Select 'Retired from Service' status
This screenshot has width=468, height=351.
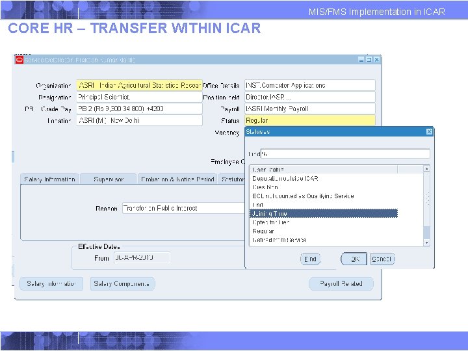[x=324, y=240]
